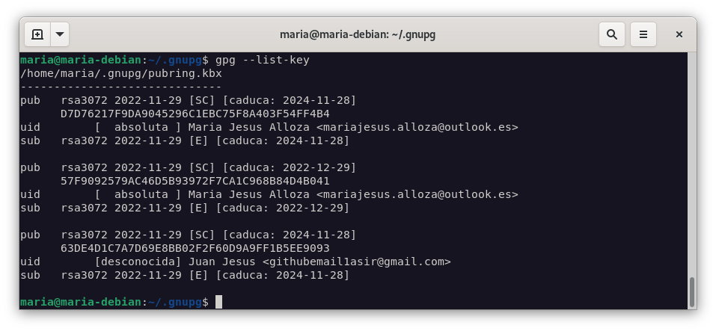Screen dimensions: 716x331
Task: Click the /home/maria/.gnupg/pubring.kbx path
Action: pos(121,73)
